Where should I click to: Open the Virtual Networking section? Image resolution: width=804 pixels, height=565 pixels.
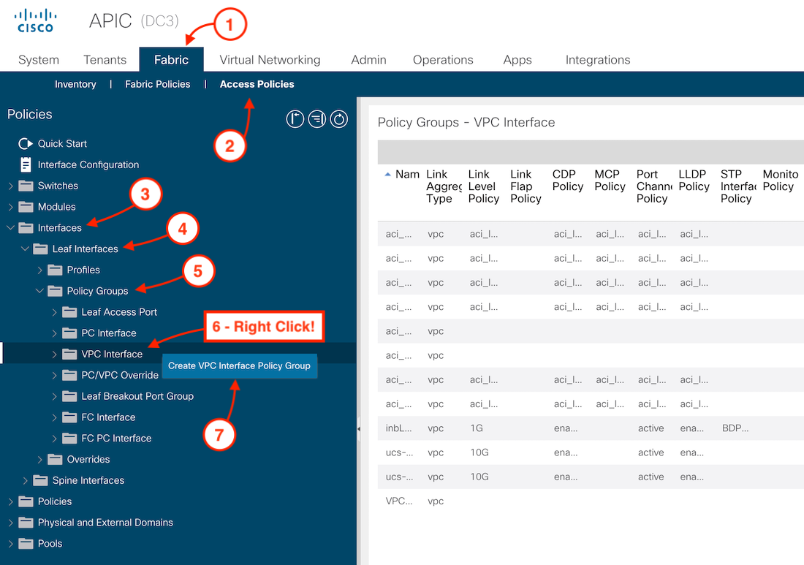coord(269,59)
